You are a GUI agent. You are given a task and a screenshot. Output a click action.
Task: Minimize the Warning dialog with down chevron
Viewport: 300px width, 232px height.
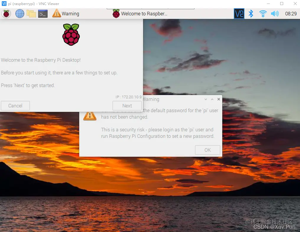pos(206,99)
